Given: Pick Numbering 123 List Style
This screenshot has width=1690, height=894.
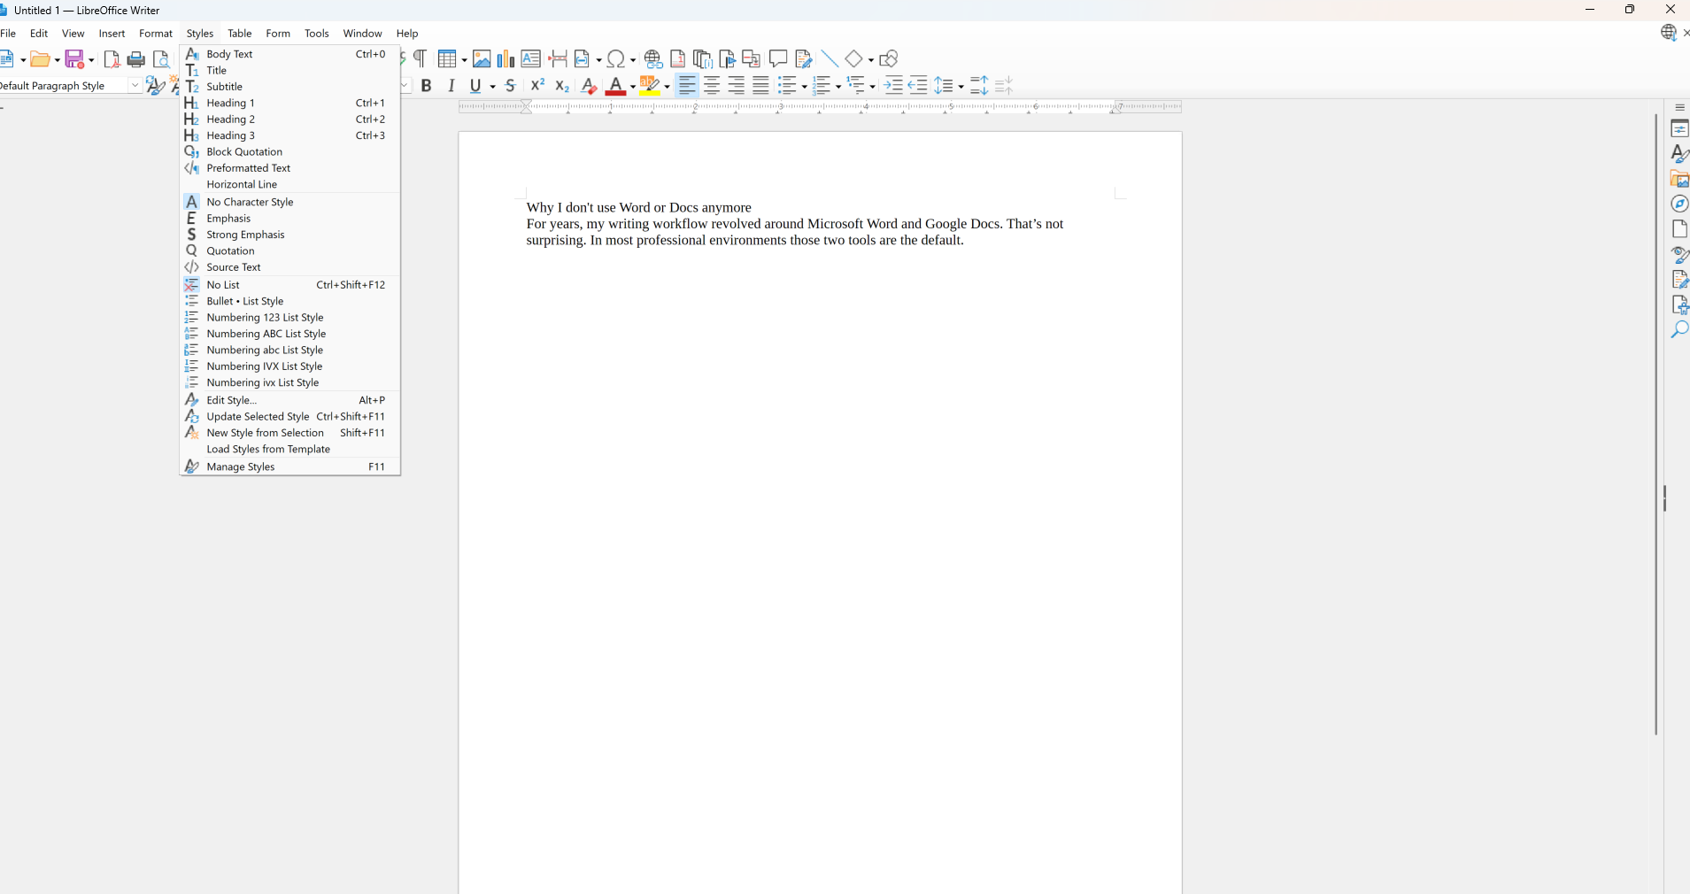Looking at the screenshot, I should click(289, 317).
